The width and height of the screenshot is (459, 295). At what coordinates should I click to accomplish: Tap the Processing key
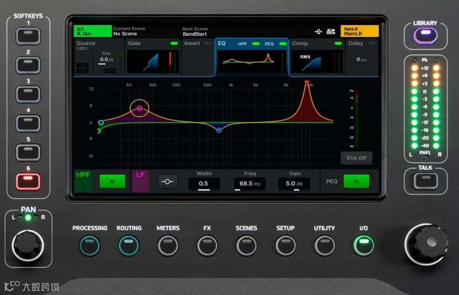[x=90, y=246]
